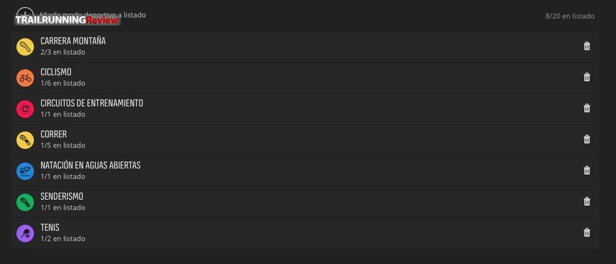Click the TrailRunning Review logo
The width and height of the screenshot is (616, 264).
(67, 20)
